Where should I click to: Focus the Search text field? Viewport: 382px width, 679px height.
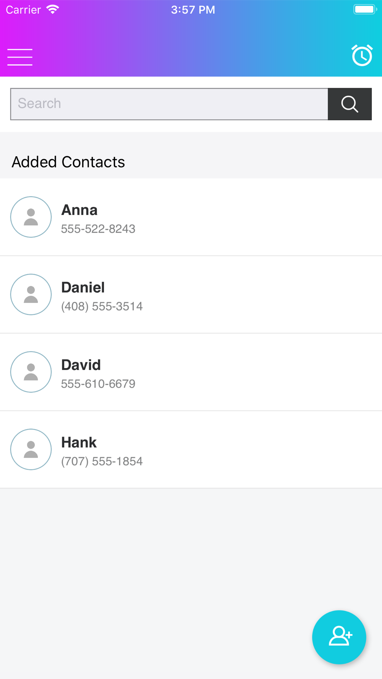click(x=169, y=104)
